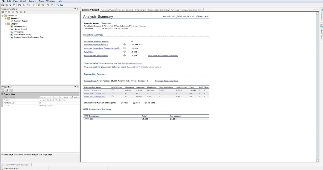
Task: Switch to the Hits per Second tab
Action: [125, 10]
